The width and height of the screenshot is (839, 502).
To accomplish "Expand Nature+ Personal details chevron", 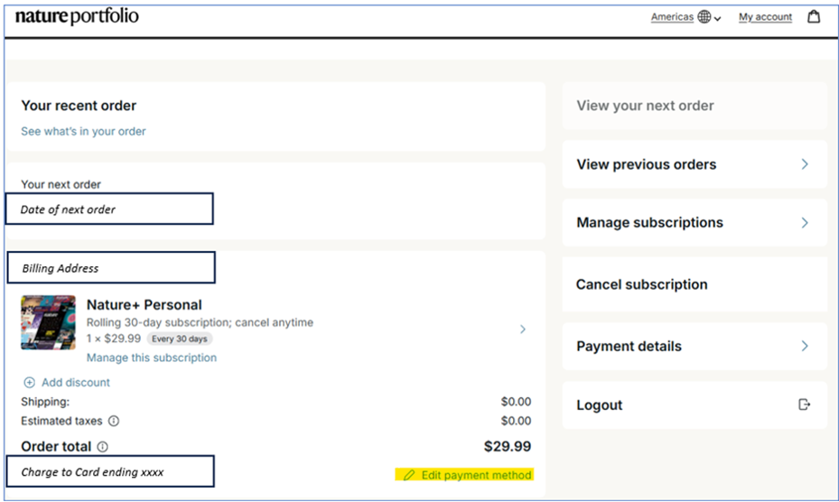I will 523,330.
